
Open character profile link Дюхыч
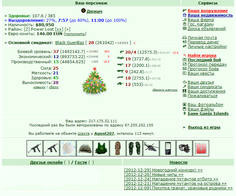coord(94,11)
